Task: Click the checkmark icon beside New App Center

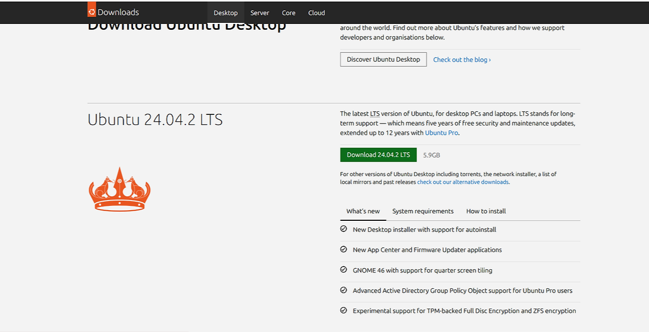Action: 343,249
